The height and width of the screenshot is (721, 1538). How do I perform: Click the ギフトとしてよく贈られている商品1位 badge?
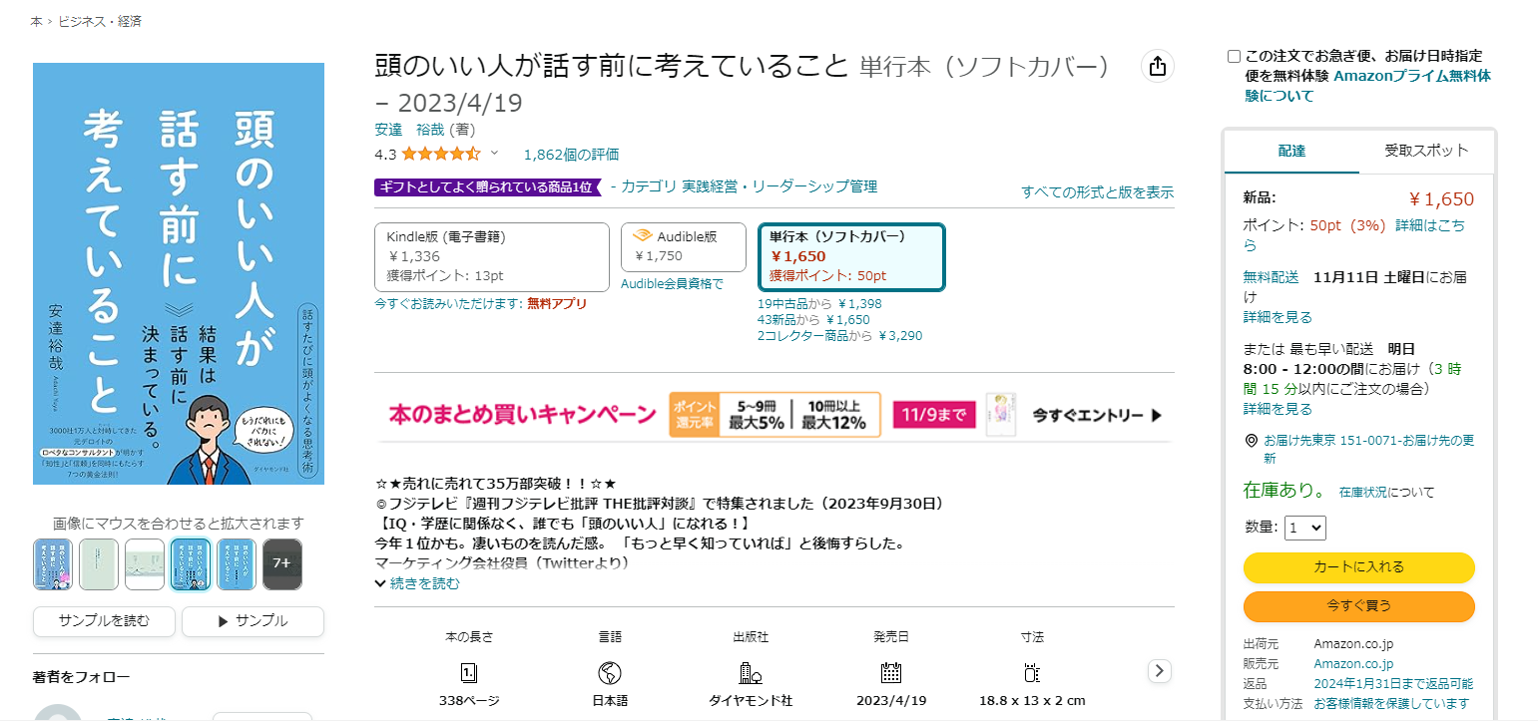point(488,186)
